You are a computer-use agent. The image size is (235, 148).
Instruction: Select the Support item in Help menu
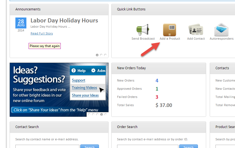tap(79, 80)
